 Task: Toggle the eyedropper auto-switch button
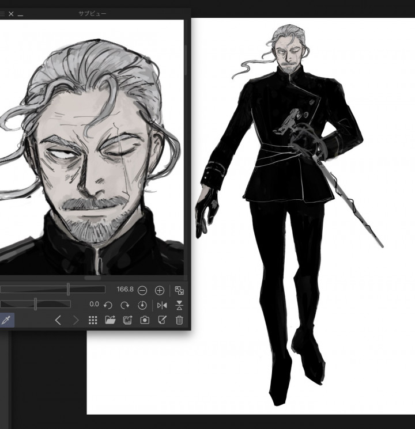(6, 321)
